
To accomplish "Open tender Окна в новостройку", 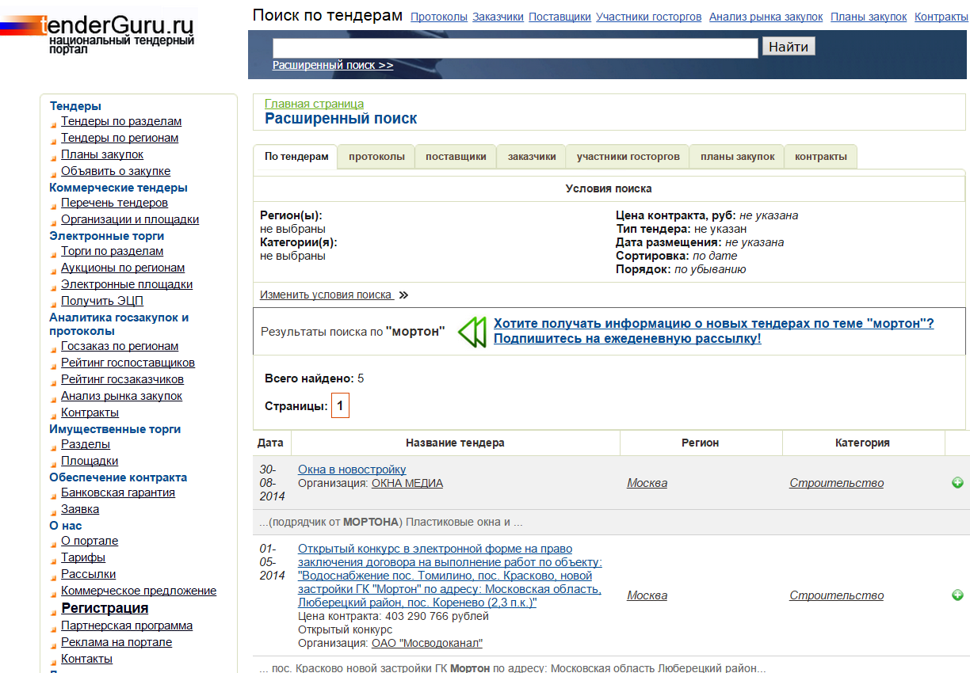I will [x=352, y=470].
